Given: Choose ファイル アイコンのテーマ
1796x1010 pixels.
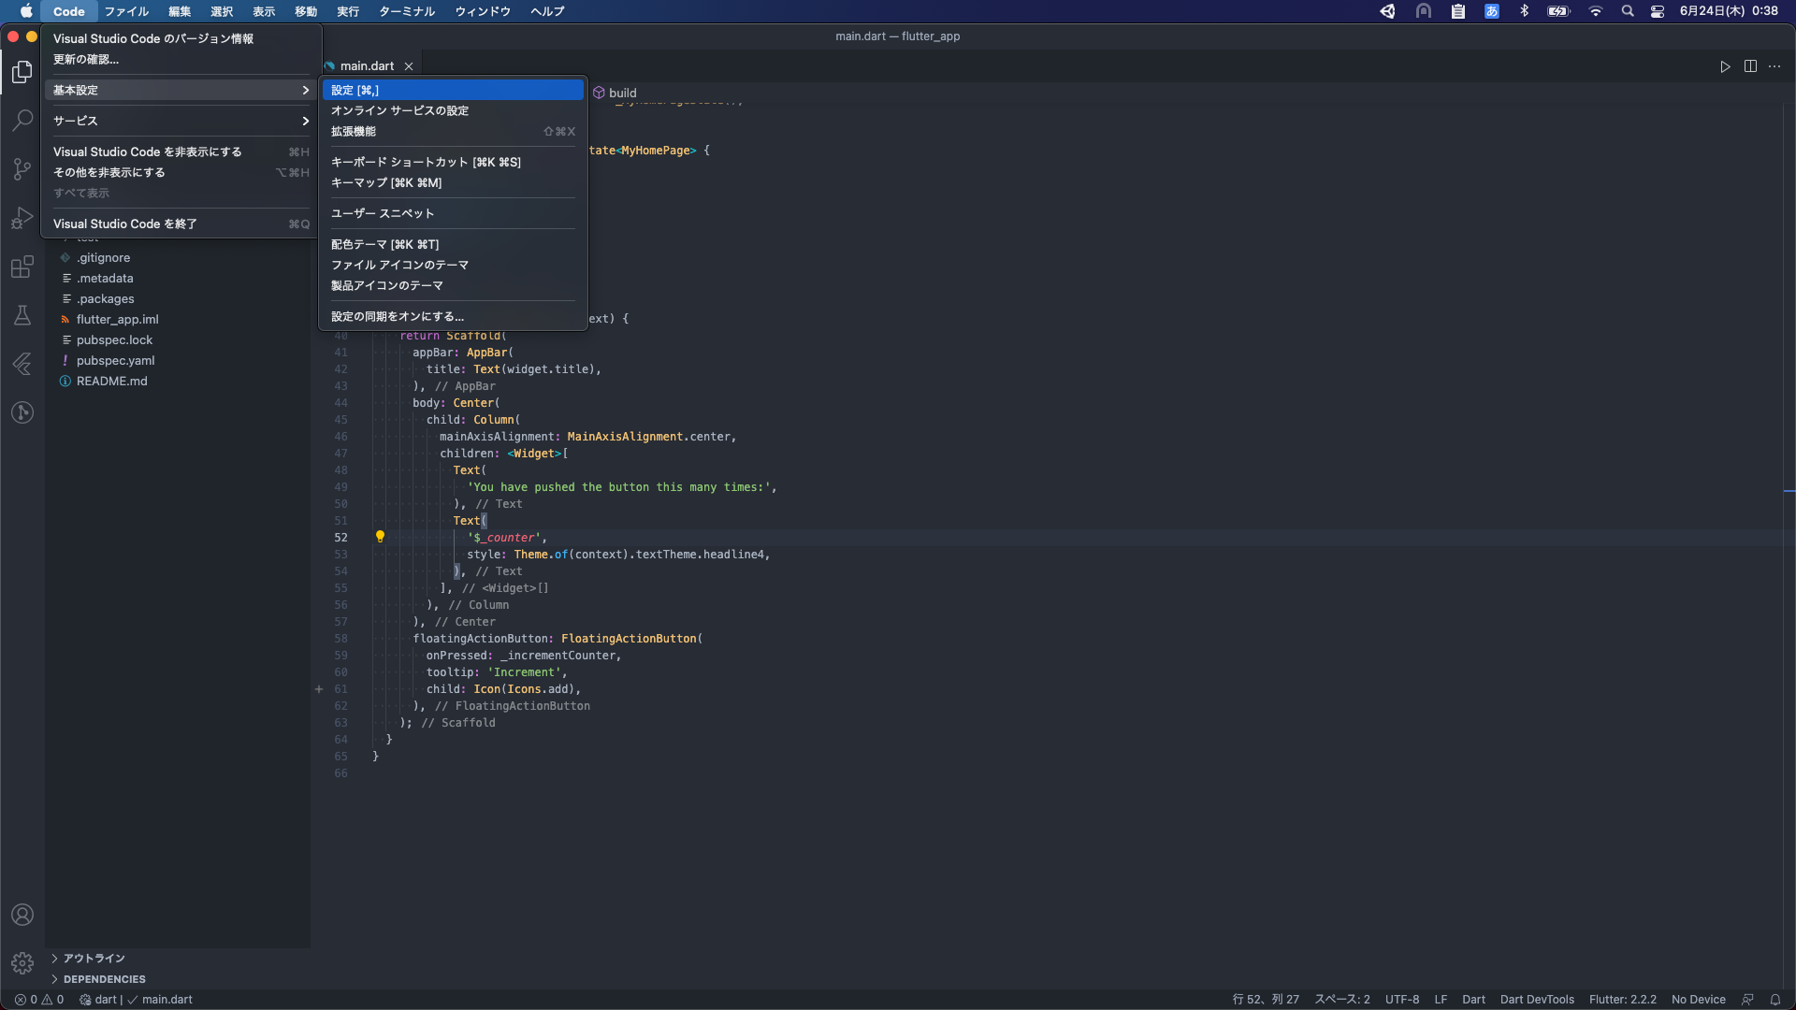Looking at the screenshot, I should tap(453, 265).
